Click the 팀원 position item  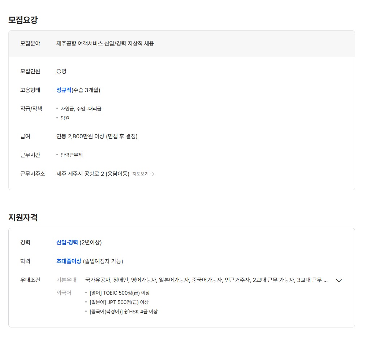tap(65, 118)
